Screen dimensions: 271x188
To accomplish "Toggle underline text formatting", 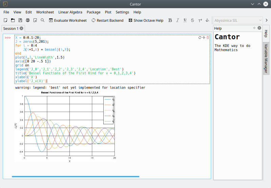I will (x=185, y=20).
